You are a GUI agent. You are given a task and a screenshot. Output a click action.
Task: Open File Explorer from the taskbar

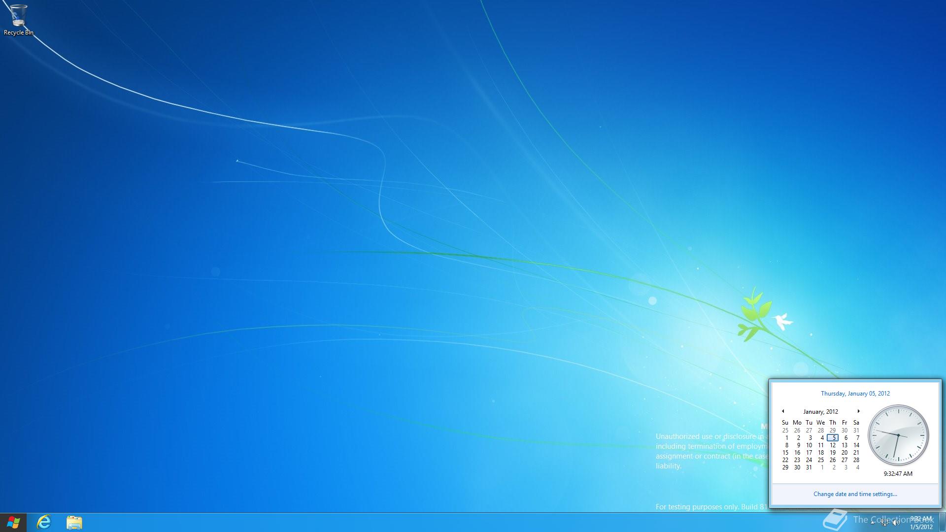coord(74,523)
